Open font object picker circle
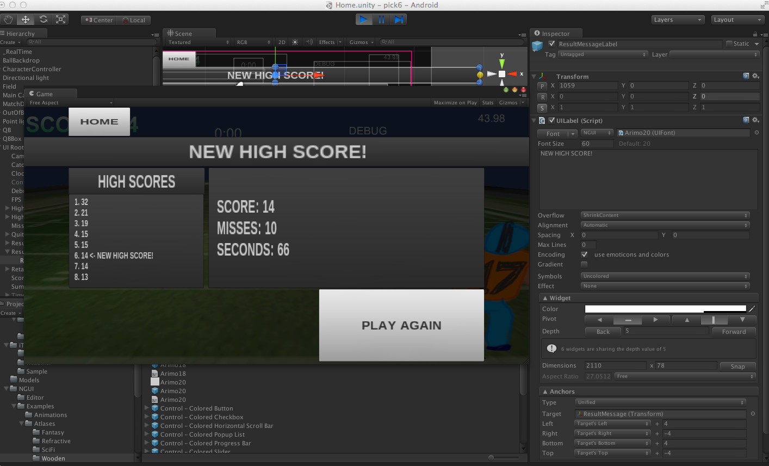Screen dimensions: 769x466 [x=756, y=133]
